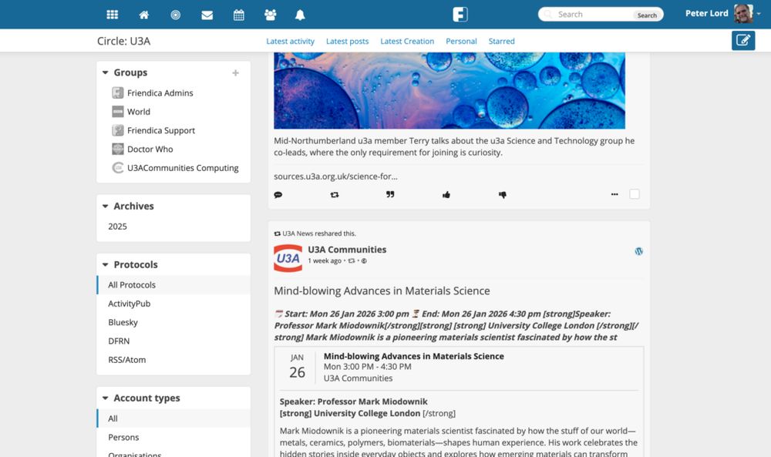Open the calendar icon in navbar
This screenshot has height=457, width=771.
pyautogui.click(x=238, y=15)
